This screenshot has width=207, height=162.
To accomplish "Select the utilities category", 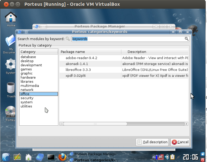I will tap(39, 106).
